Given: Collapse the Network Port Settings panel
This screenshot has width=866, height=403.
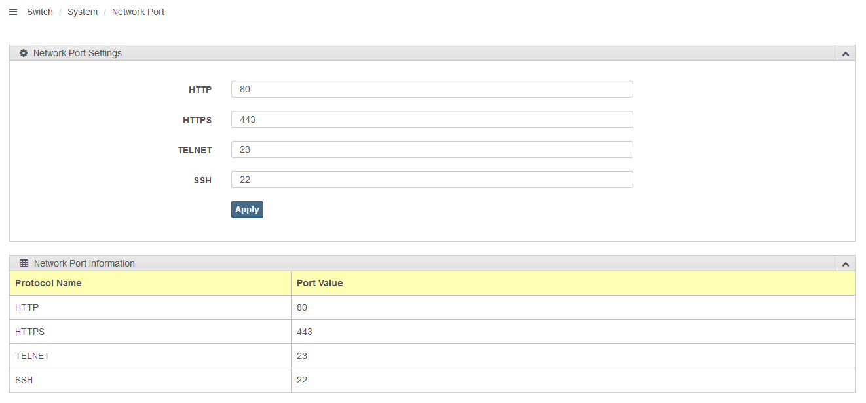Looking at the screenshot, I should (x=845, y=54).
